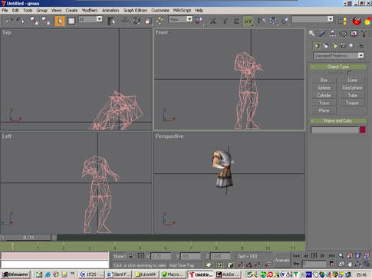
Task: Click frame 5 on the track bar
Action: tap(140, 247)
